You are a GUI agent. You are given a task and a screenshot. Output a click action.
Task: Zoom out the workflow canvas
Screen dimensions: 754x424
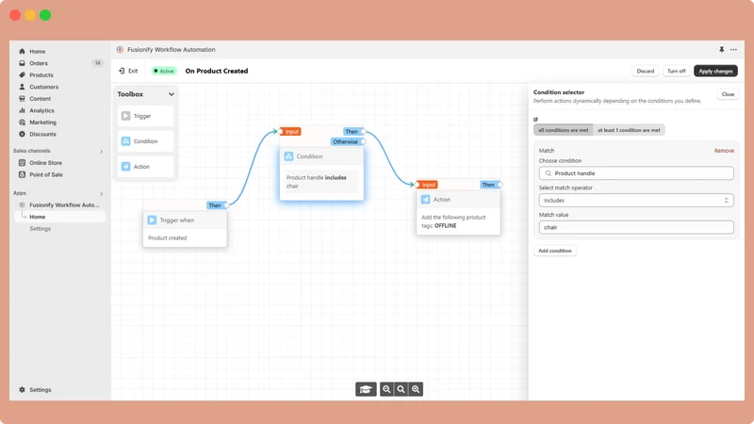(x=386, y=389)
